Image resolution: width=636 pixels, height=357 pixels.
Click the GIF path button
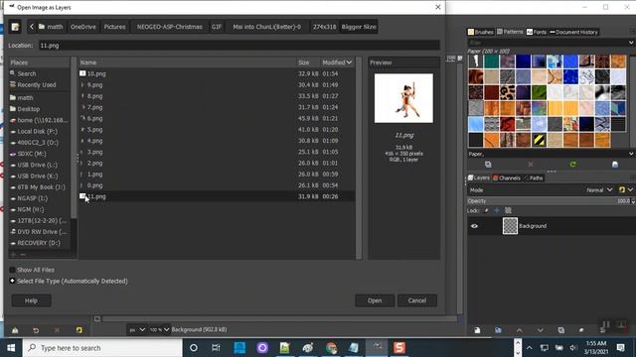217,27
